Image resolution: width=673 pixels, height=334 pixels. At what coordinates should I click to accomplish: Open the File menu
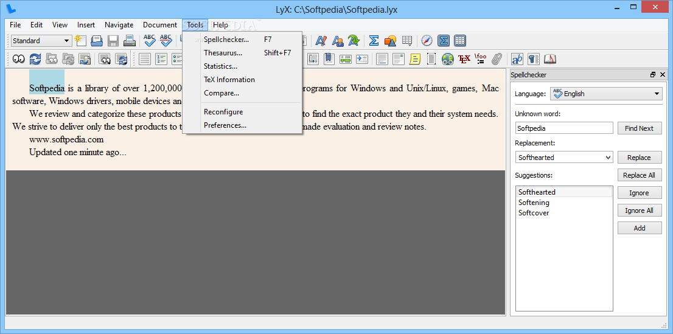15,25
